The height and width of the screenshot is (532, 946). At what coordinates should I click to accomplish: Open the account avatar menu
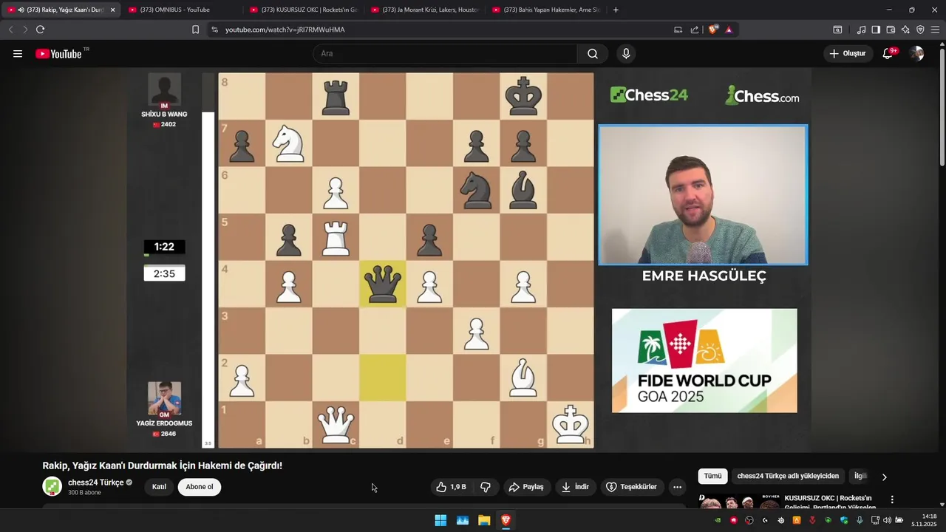(x=916, y=54)
